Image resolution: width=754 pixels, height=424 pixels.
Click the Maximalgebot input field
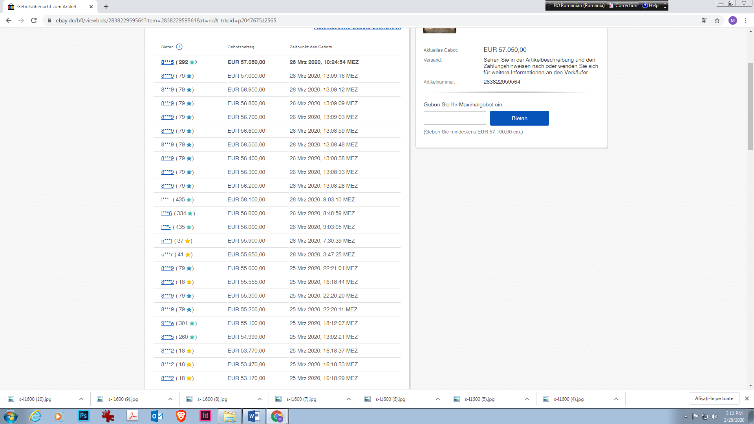(x=455, y=118)
